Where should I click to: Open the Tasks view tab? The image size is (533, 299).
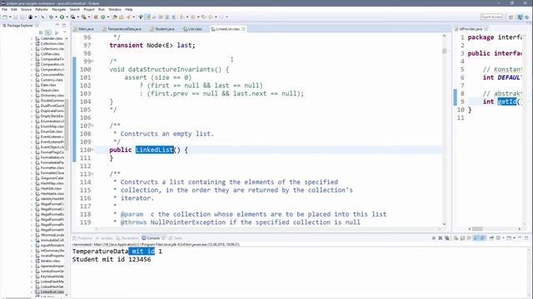pos(176,238)
